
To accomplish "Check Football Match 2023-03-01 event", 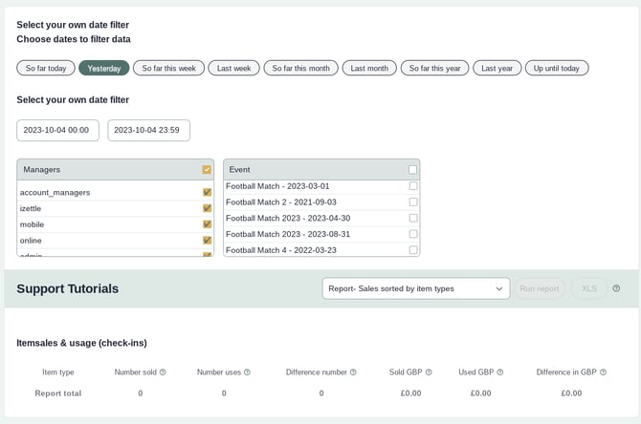I will click(x=413, y=186).
